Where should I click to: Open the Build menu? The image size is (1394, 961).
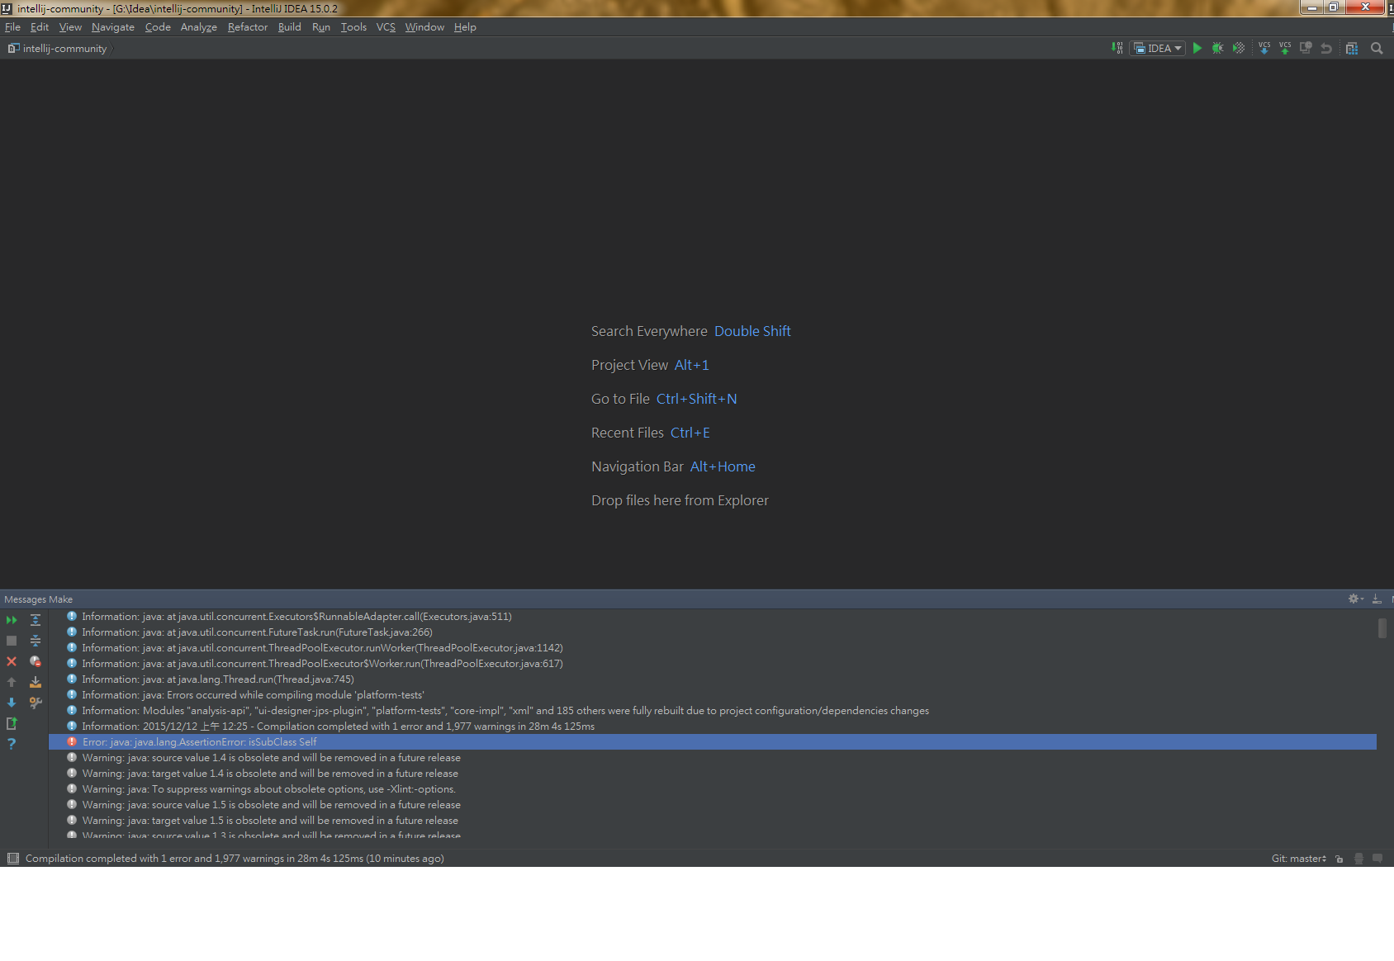pos(289,26)
